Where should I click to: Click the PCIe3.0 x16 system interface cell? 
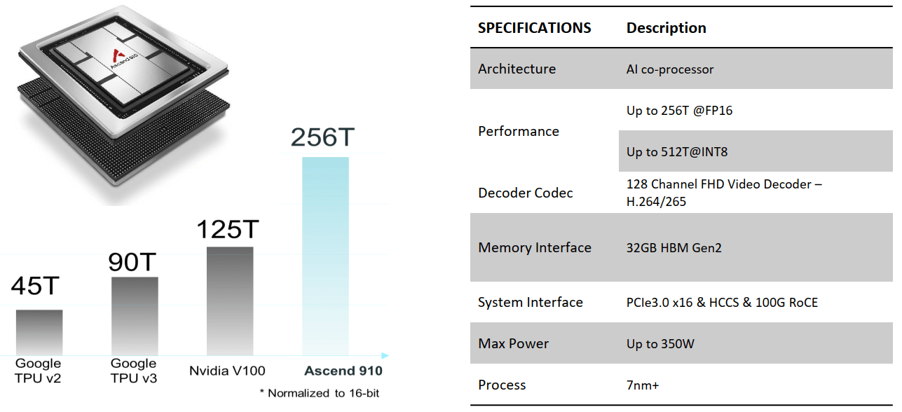coord(722,303)
